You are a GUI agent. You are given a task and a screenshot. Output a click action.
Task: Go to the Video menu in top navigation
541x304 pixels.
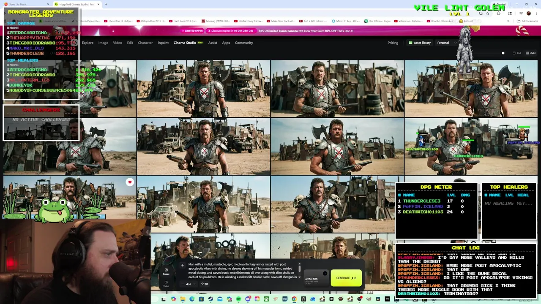(x=117, y=43)
